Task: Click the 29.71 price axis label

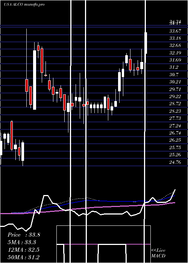Action: [175, 89]
